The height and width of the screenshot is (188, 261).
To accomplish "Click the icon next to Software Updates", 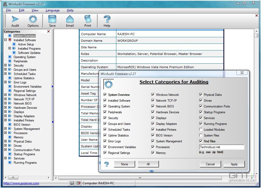I will coord(14,53).
